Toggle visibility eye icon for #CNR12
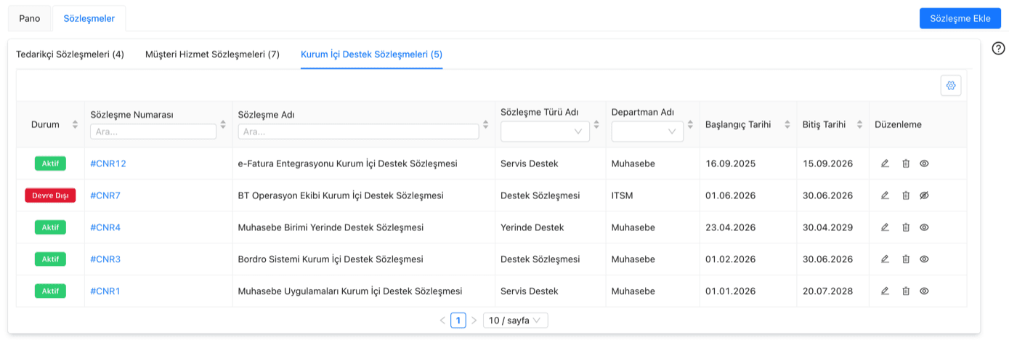 point(924,164)
